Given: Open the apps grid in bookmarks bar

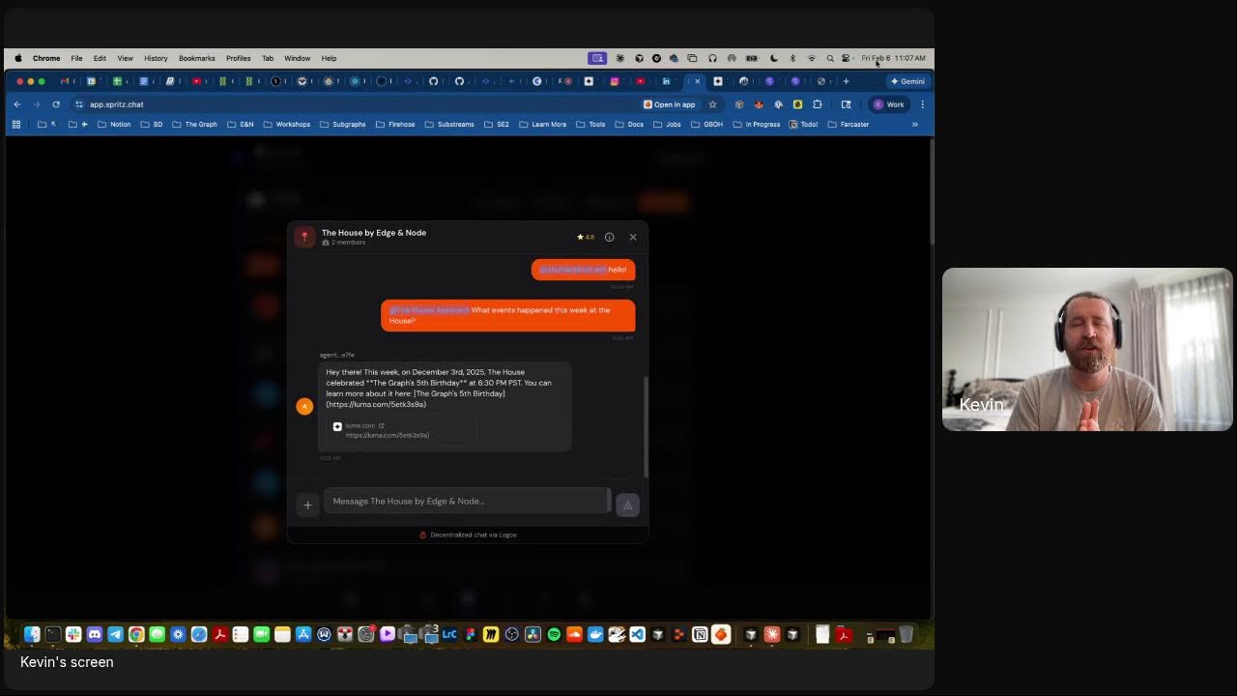Looking at the screenshot, I should point(15,125).
